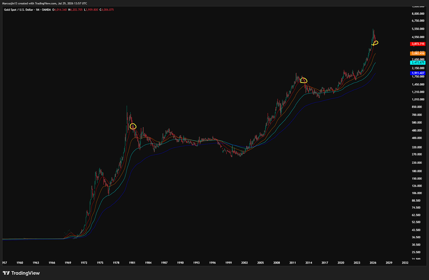Click the 1,010.000 price axis label
Image resolution: width=429 pixels, height=280 pixels.
(418, 100)
